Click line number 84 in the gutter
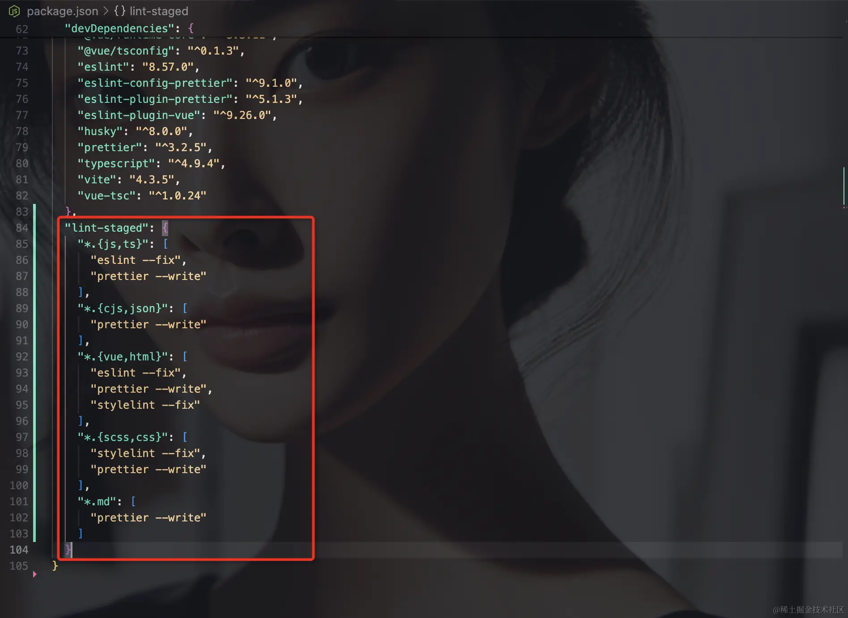 [x=22, y=228]
